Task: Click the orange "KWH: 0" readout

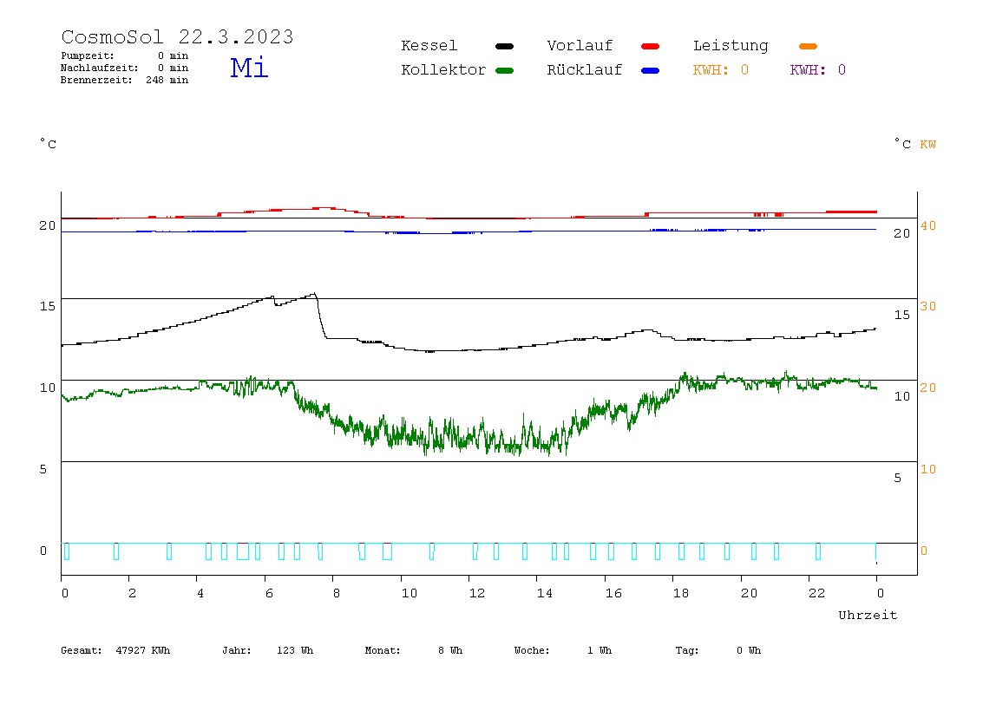Action: (x=720, y=70)
